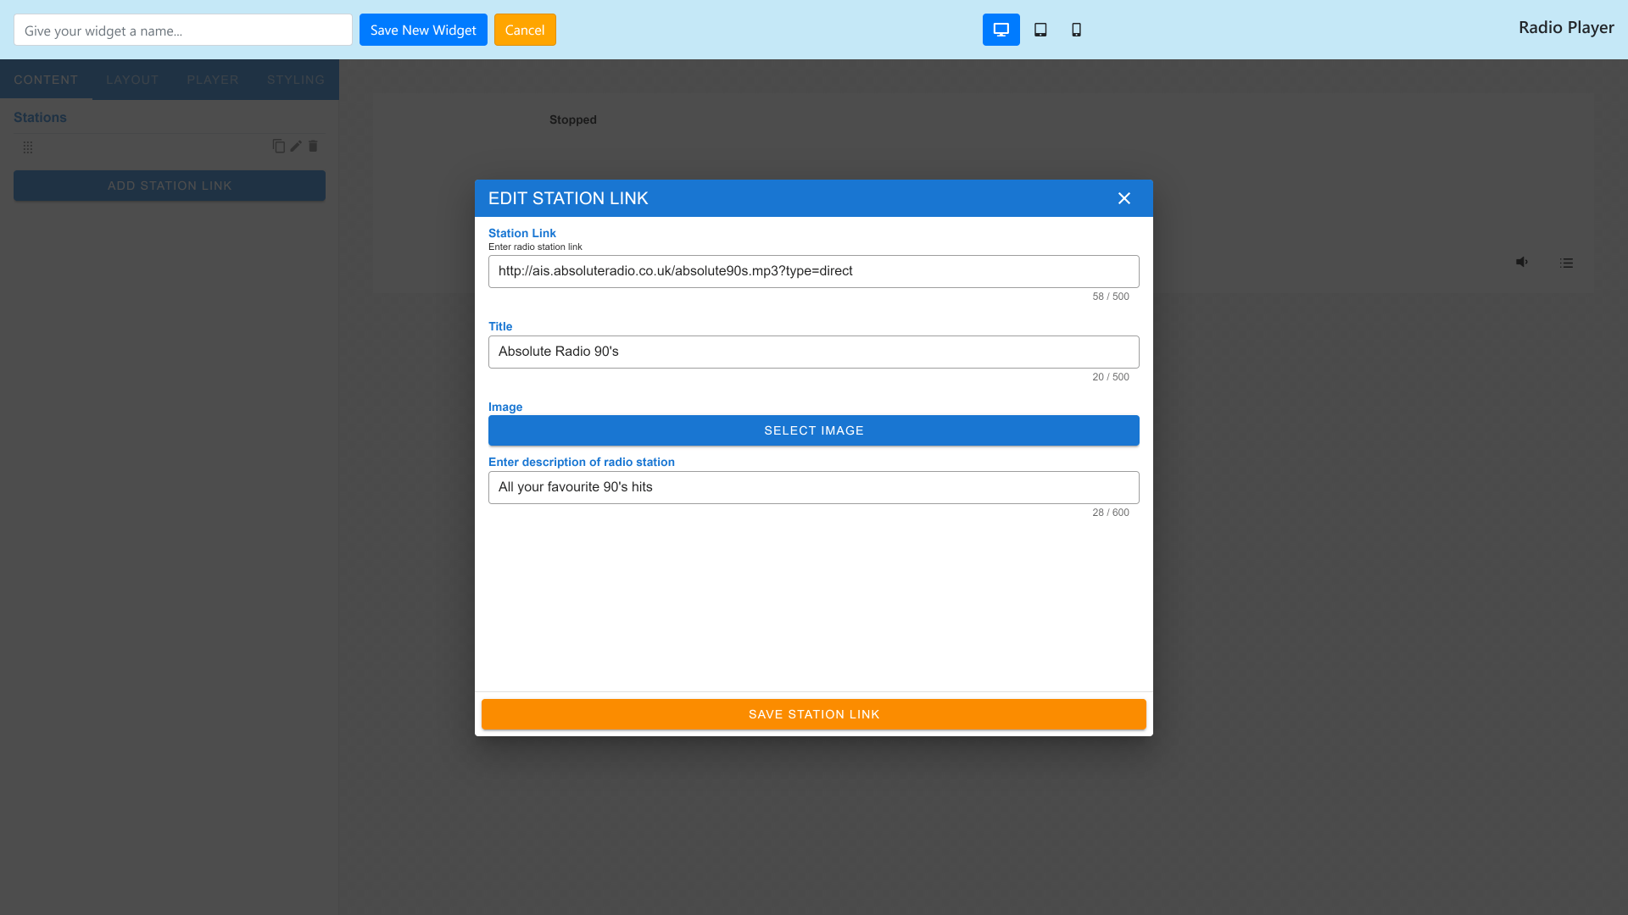Click Save New Widget
Viewport: 1628px width, 915px height.
[423, 30]
